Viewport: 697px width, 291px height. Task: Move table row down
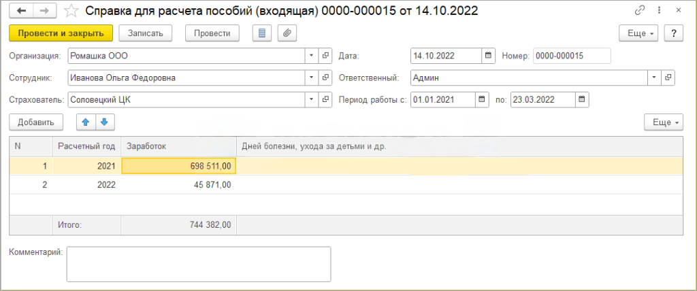pyautogui.click(x=104, y=122)
